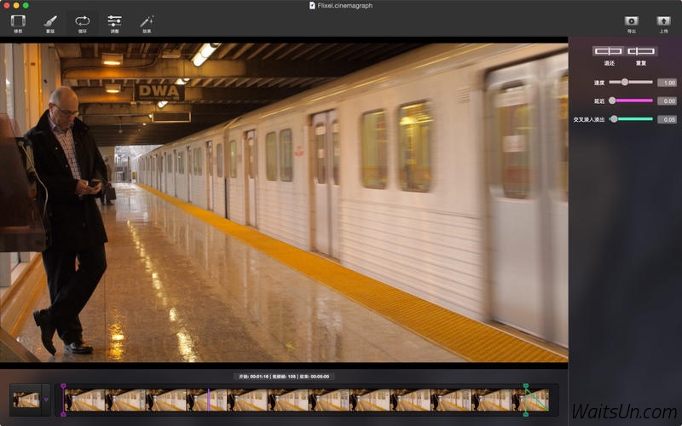The image size is (682, 426).
Task: Open the Effects (效果) magic wand tool
Action: (147, 24)
